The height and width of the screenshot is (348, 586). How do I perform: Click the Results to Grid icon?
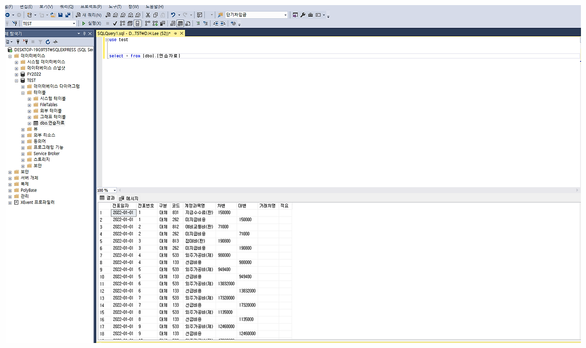tap(179, 23)
